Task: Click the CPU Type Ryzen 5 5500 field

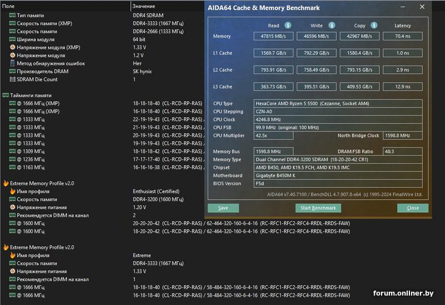Action: pyautogui.click(x=338, y=104)
